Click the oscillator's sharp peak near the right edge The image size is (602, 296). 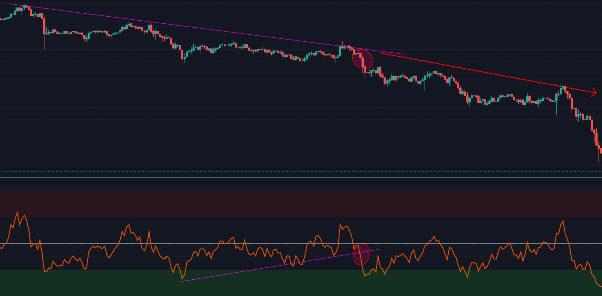[563, 221]
